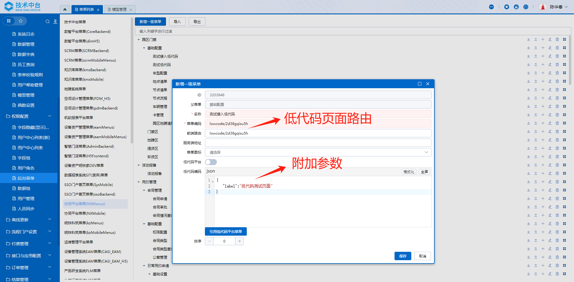This screenshot has height=282, width=574.
Task: Open 用户角色 in the sidebar
Action: coord(26,168)
